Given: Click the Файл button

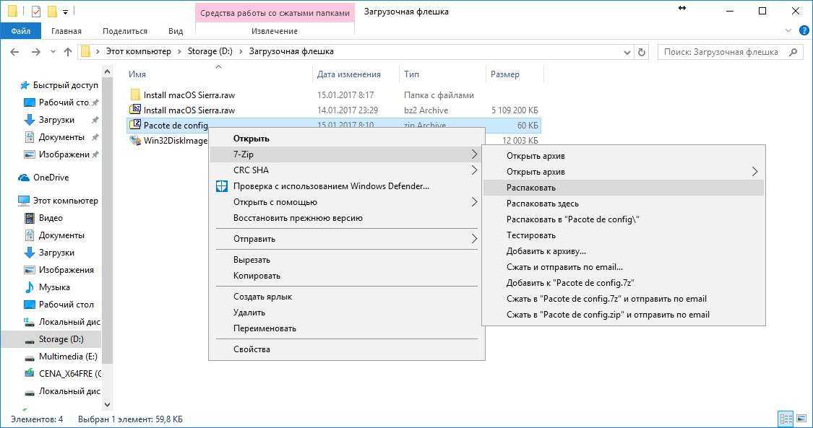Looking at the screenshot, I should click(x=20, y=31).
